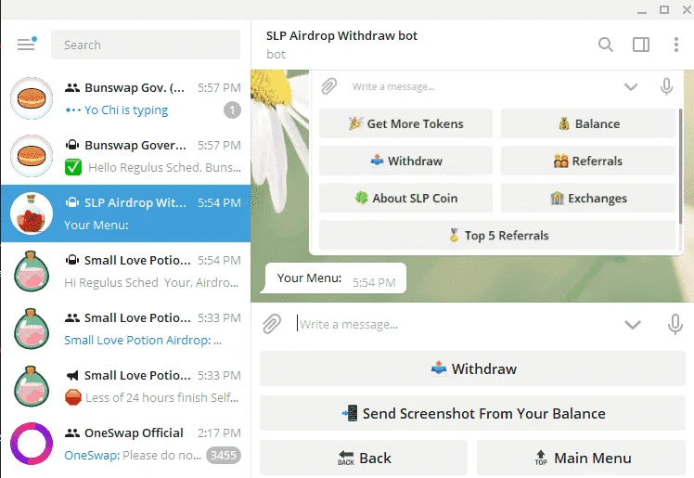
Task: Click the upper Write a message field in image
Action: coord(393,86)
